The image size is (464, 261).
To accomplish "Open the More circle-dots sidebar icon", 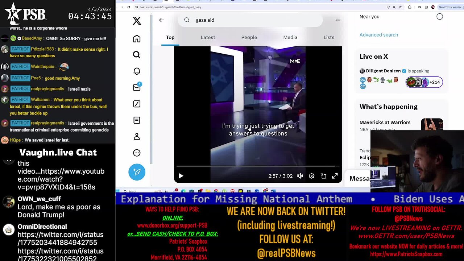I will (137, 153).
